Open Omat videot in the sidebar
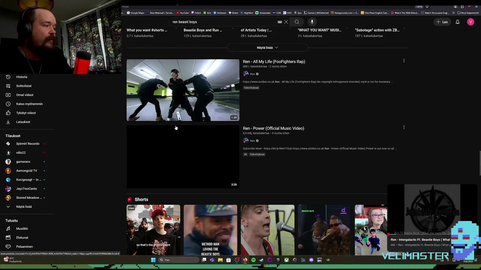Viewport: 481px width, 270px height. (x=27, y=95)
